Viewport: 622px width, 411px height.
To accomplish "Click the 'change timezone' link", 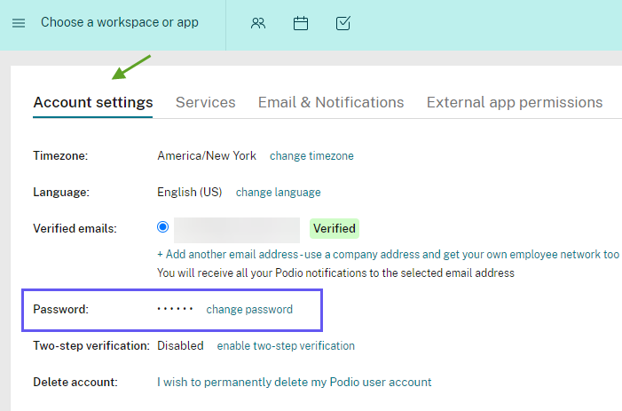I will click(x=311, y=156).
